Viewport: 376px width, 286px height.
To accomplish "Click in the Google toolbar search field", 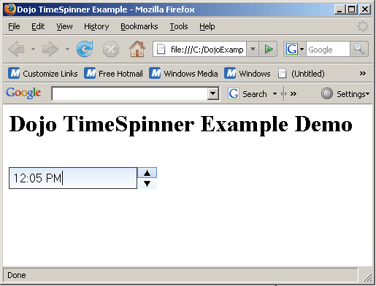I will (130, 93).
